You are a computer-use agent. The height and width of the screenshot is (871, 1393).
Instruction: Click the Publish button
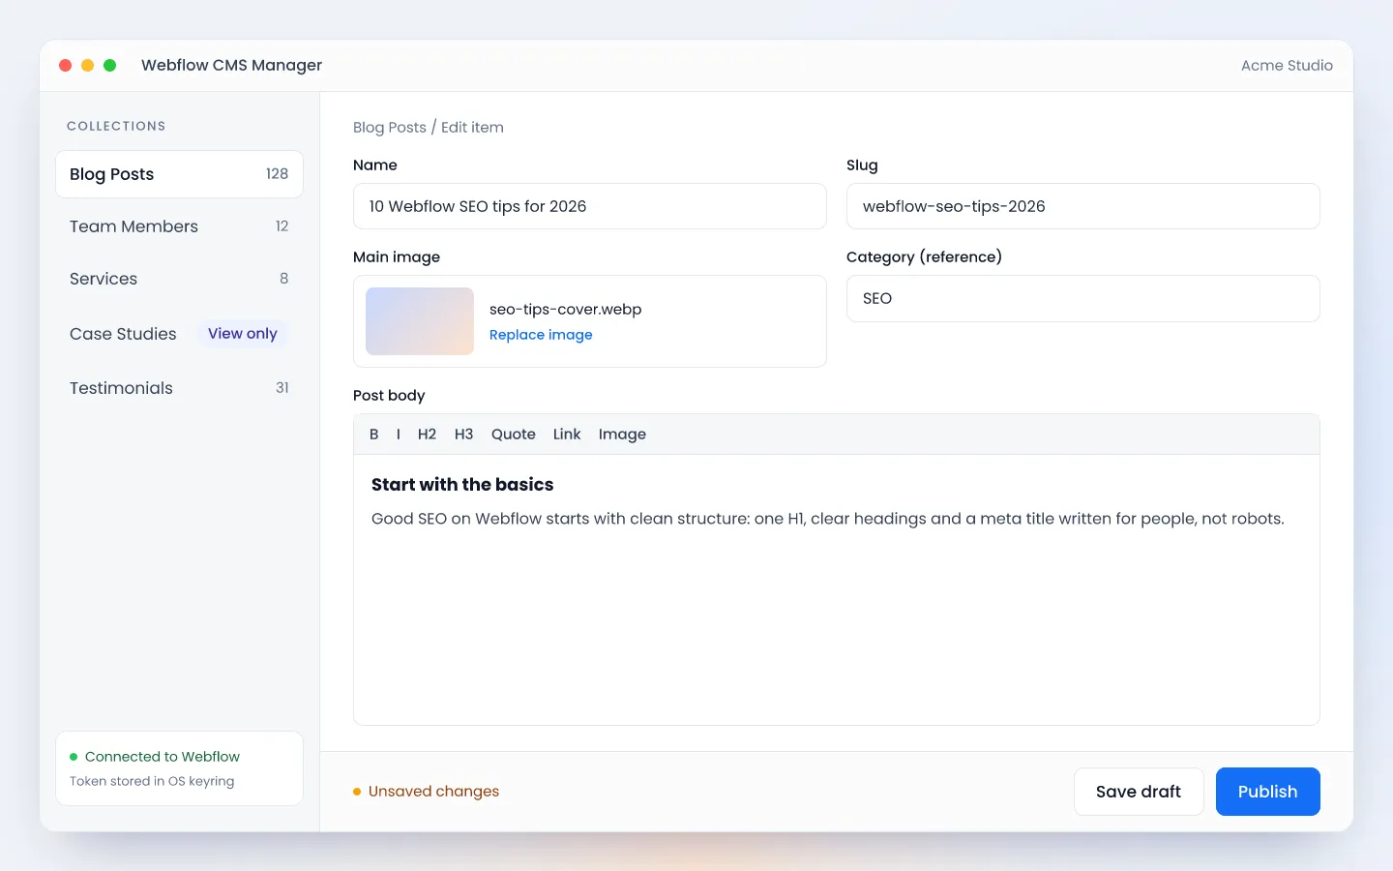pos(1267,792)
